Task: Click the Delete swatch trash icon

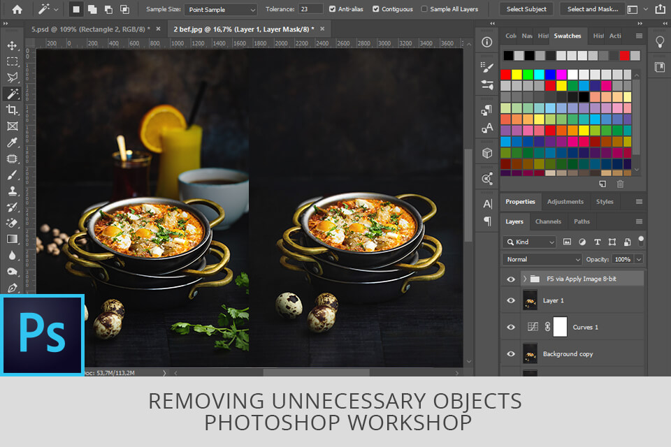Action: (x=621, y=184)
